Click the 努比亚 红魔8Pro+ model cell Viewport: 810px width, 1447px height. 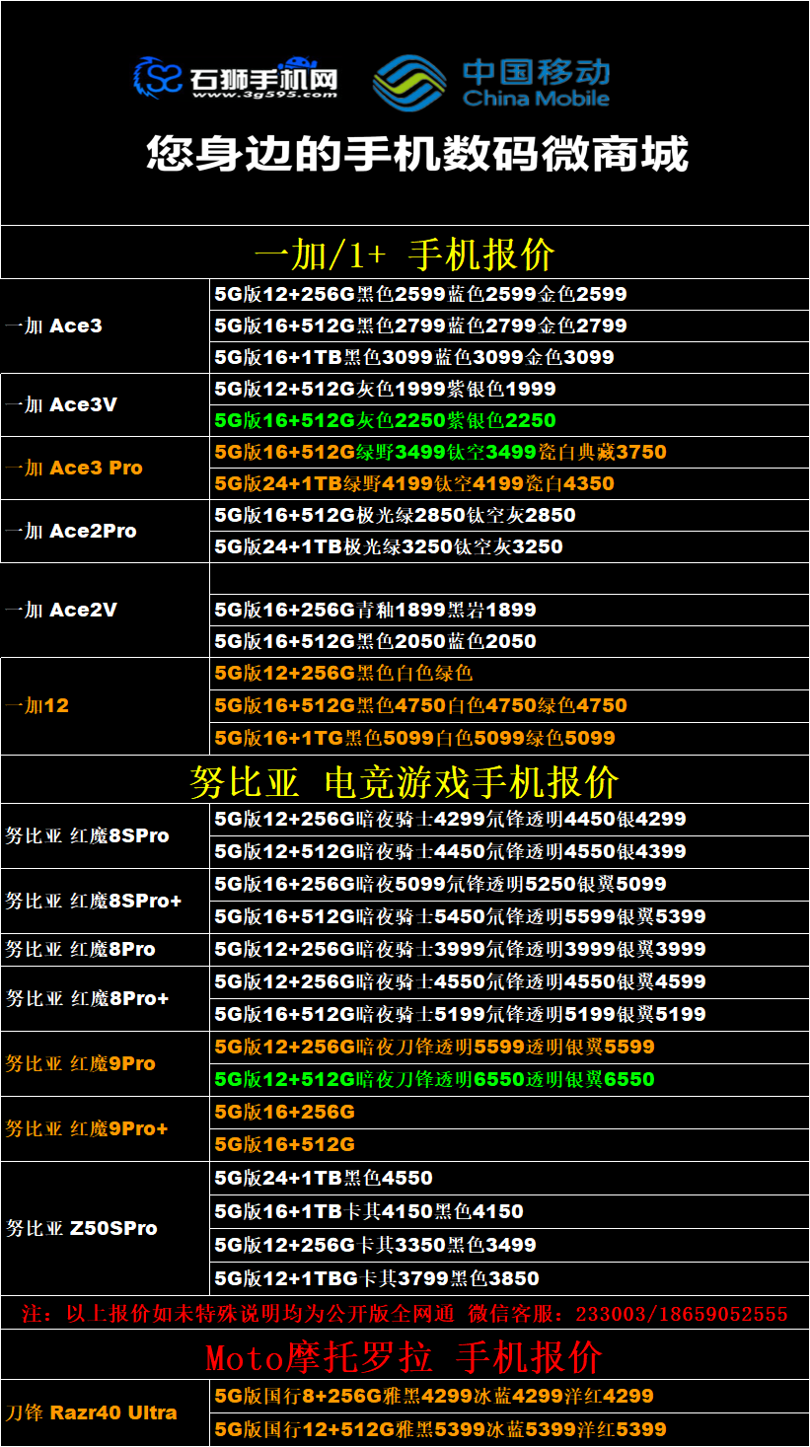[x=105, y=998]
